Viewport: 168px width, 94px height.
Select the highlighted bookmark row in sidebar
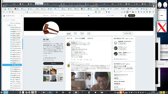(x=12, y=65)
